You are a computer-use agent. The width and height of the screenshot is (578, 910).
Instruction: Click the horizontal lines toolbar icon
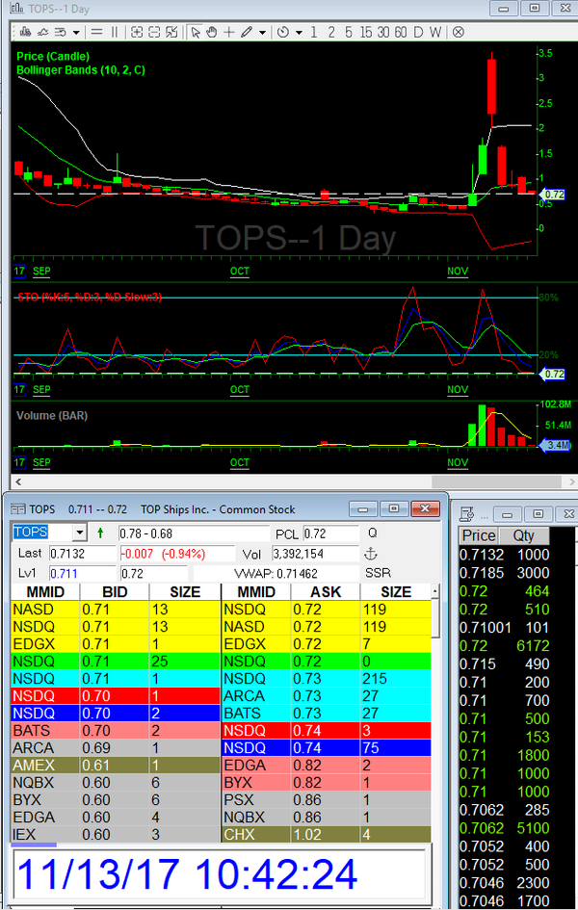pyautogui.click(x=96, y=32)
